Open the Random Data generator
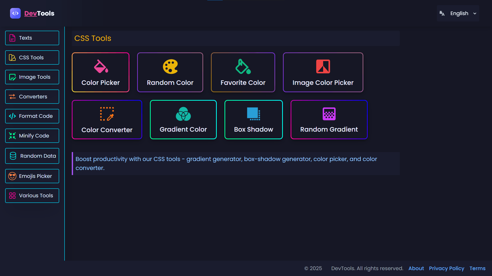Screen dimensions: 492x276 click(32, 156)
